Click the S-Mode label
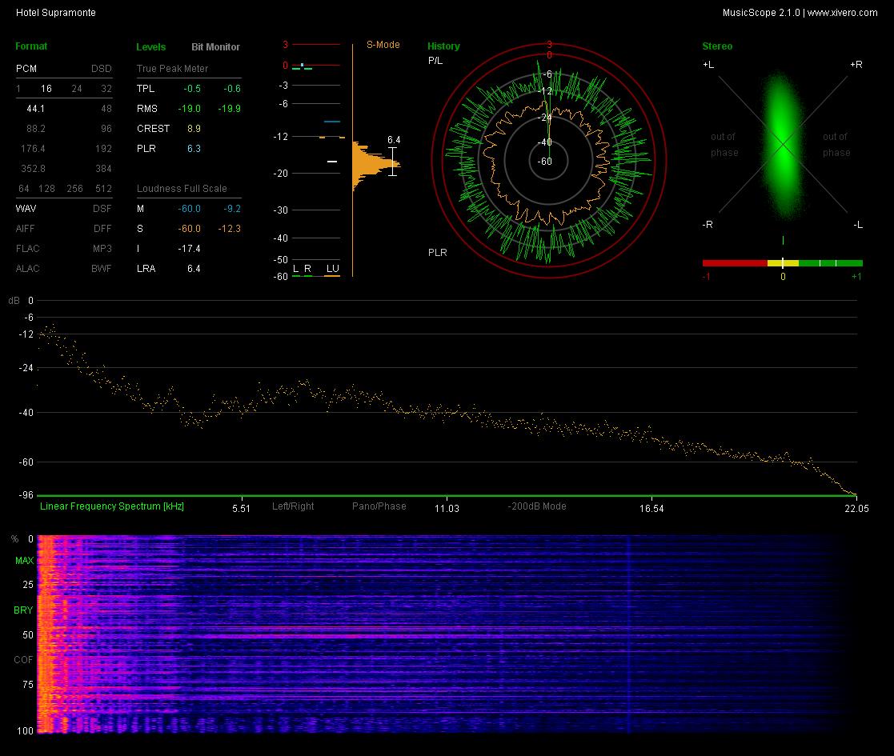 click(383, 45)
